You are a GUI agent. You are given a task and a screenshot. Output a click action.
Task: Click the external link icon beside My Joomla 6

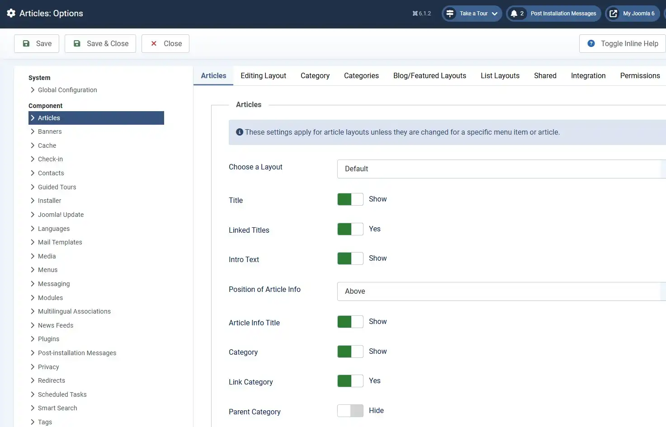[613, 14]
